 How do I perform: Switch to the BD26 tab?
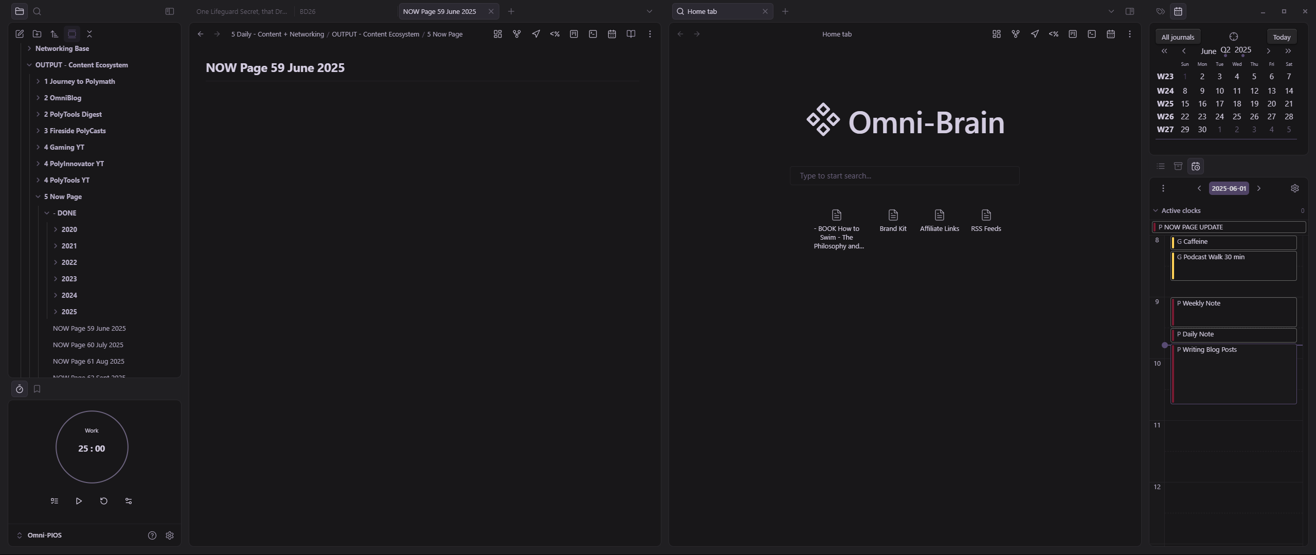click(308, 11)
